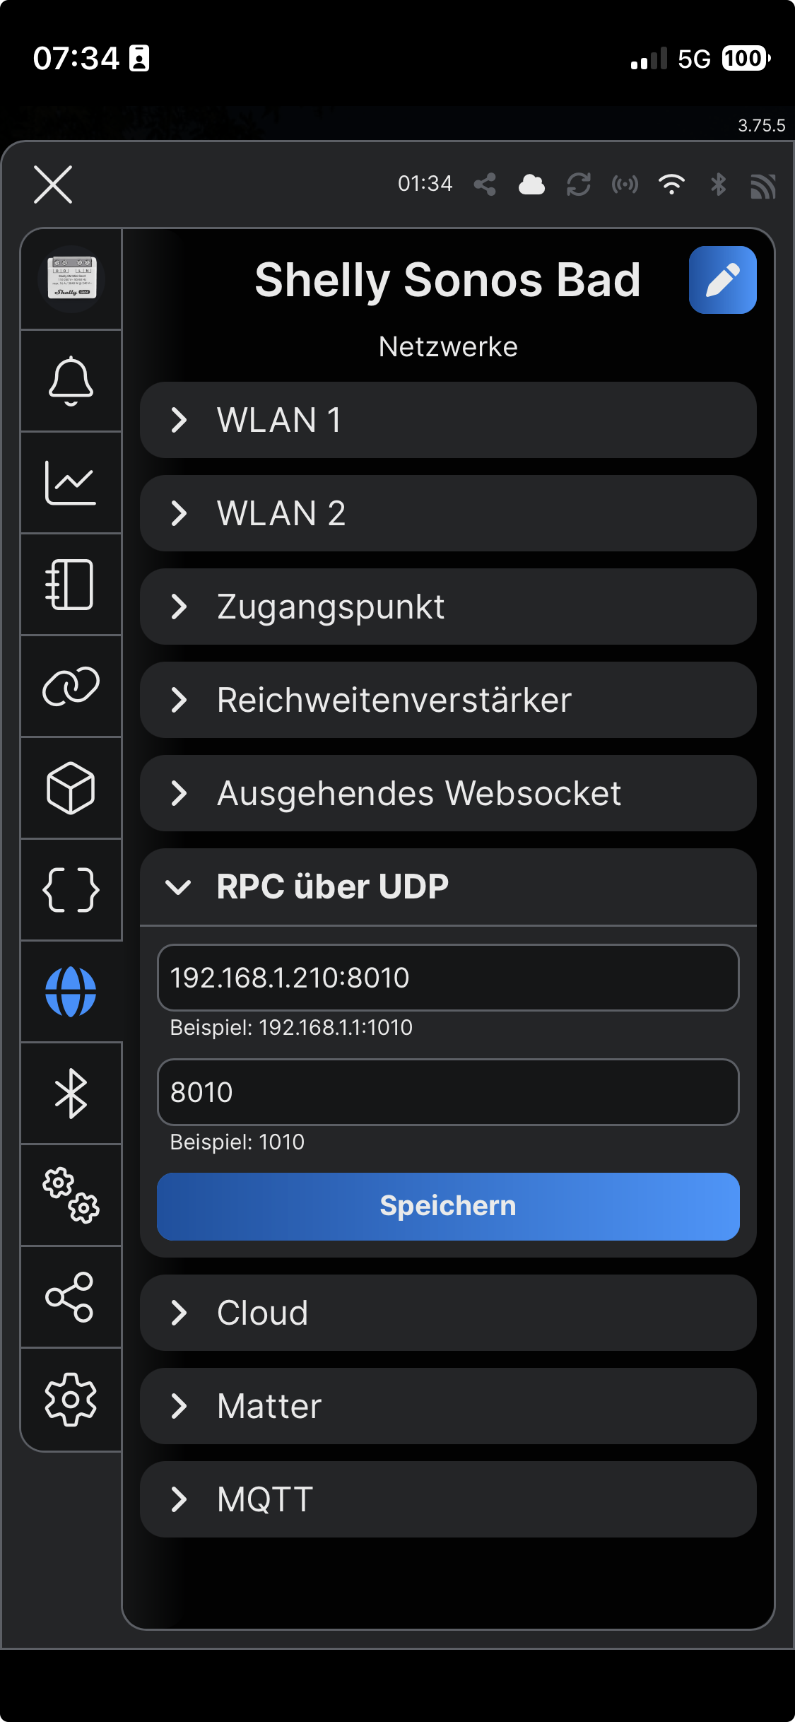This screenshot has height=1722, width=795.
Task: Click the linked chain icon in sidebar
Action: [x=71, y=686]
